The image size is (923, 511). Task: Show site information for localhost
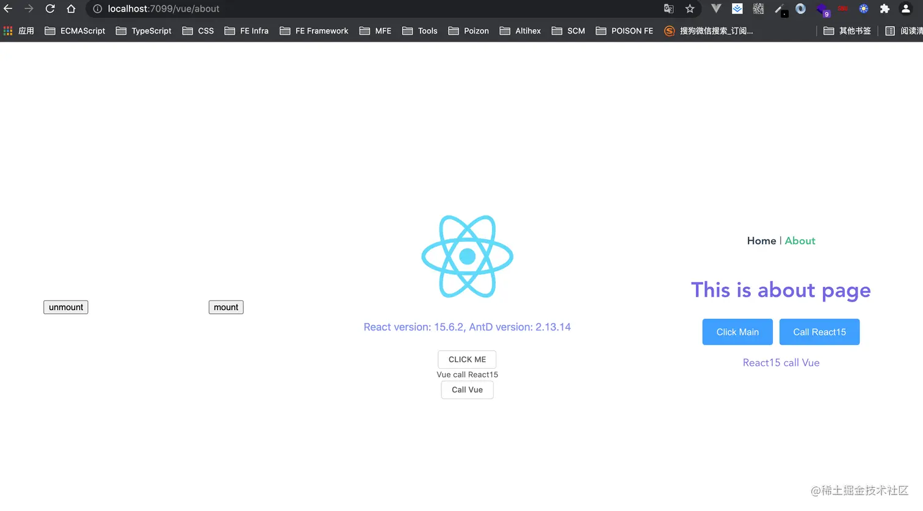pos(97,9)
